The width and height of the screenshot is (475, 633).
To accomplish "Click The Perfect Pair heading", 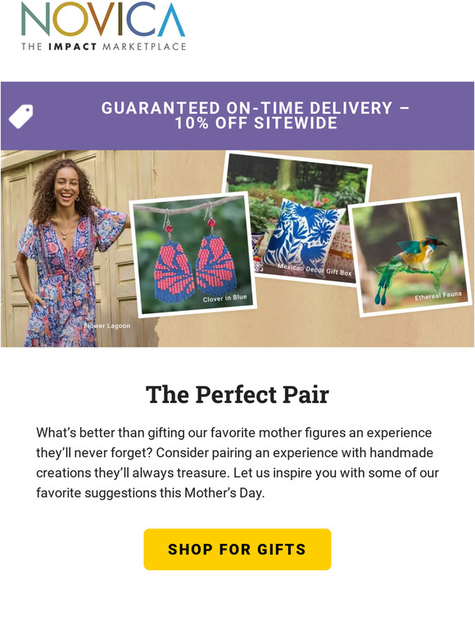I will [237, 394].
